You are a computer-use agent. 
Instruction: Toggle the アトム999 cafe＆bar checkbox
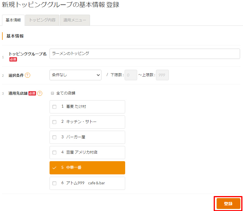[54, 183]
